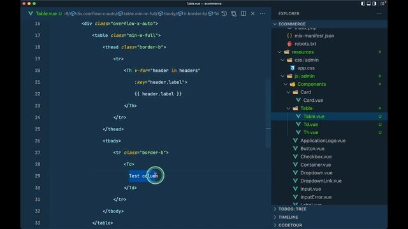The height and width of the screenshot is (229, 408).
Task: Open the customize layout icon
Action: click(382, 4)
